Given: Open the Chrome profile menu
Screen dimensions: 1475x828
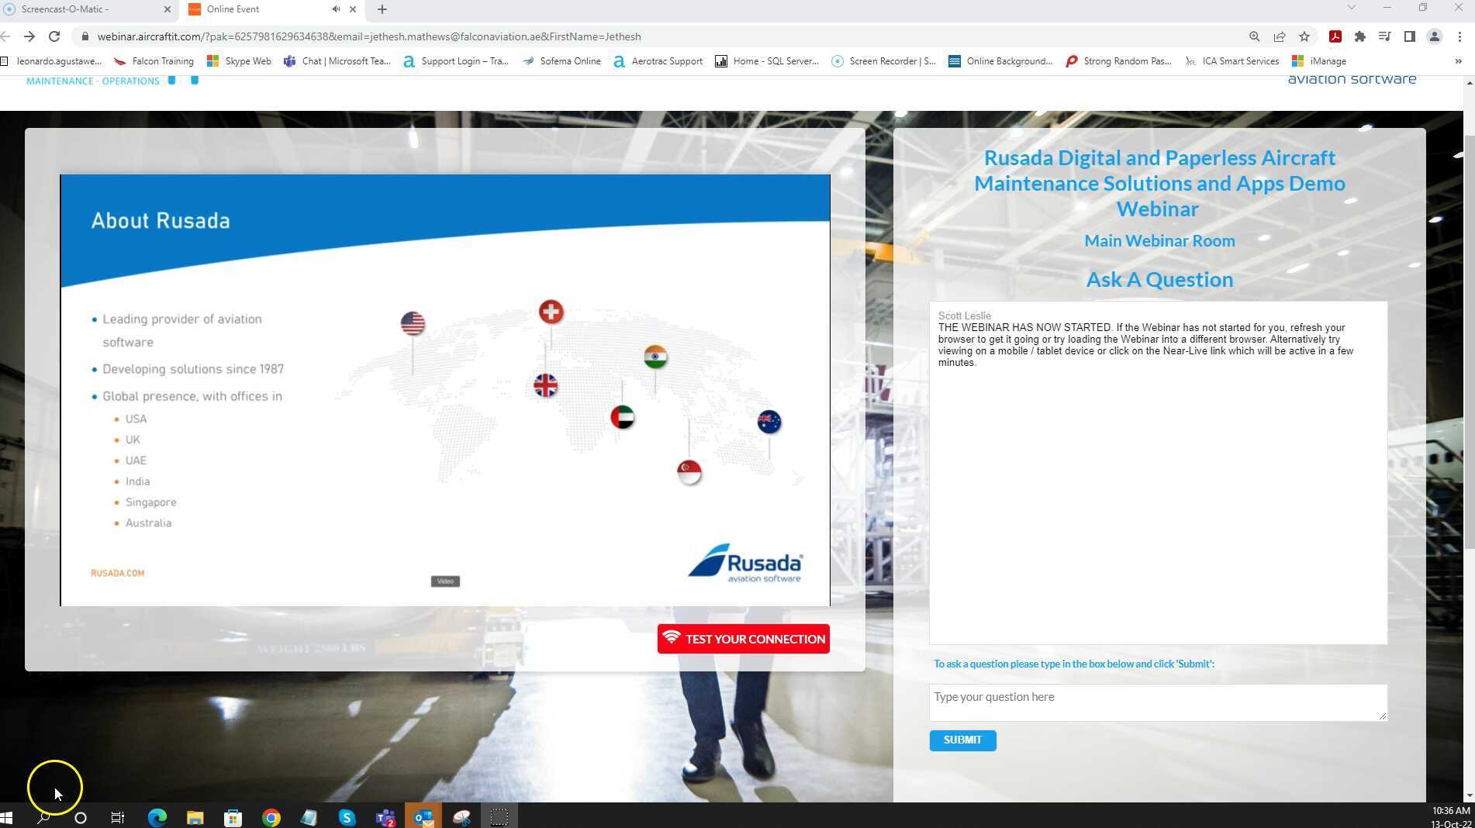Looking at the screenshot, I should [x=1434, y=36].
